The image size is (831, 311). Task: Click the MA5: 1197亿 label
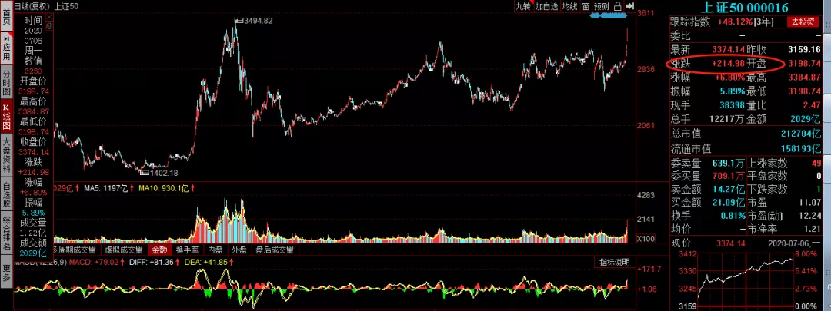[x=107, y=188]
